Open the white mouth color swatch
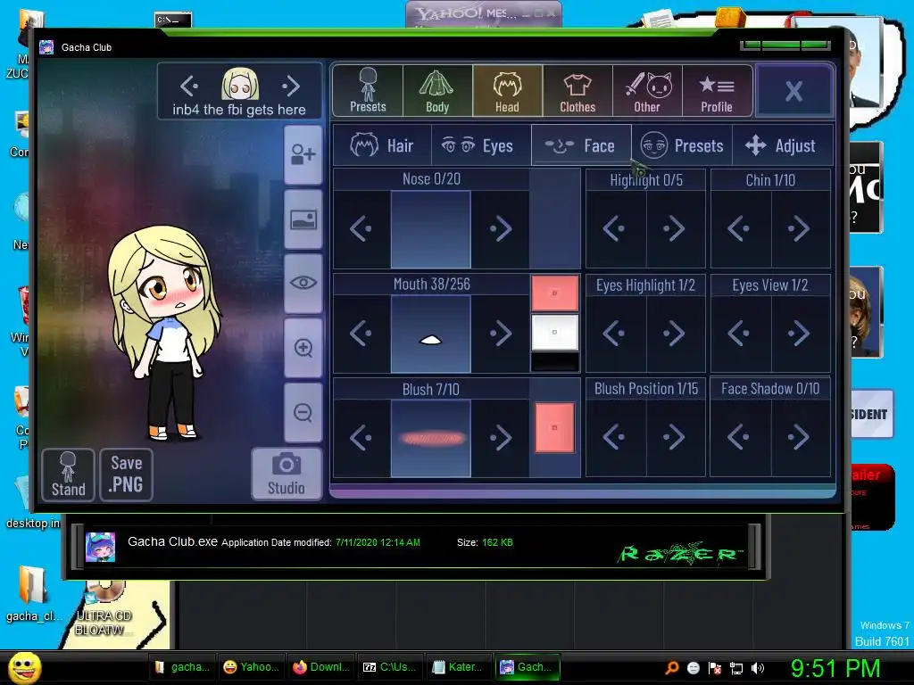The height and width of the screenshot is (685, 914). pos(555,332)
